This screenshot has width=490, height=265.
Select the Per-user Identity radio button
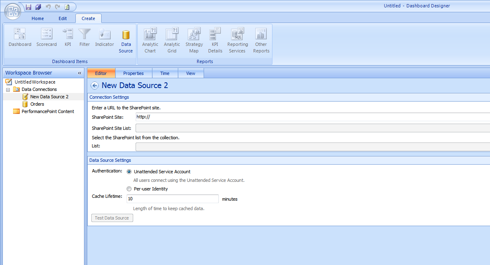point(129,189)
